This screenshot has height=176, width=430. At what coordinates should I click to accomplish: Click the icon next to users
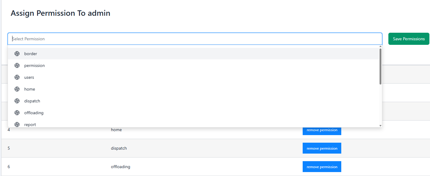point(17,77)
